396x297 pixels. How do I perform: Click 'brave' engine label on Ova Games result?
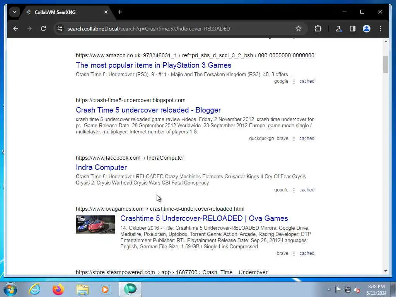[x=282, y=253]
